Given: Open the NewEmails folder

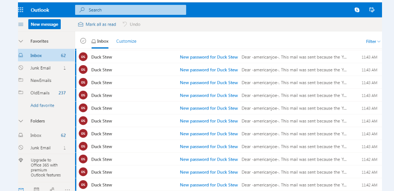Looking at the screenshot, I should tap(46, 80).
